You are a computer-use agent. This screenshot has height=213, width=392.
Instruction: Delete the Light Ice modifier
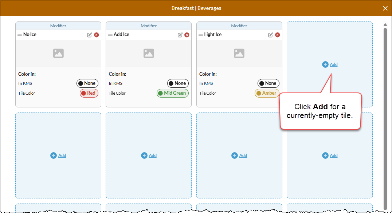pos(278,35)
